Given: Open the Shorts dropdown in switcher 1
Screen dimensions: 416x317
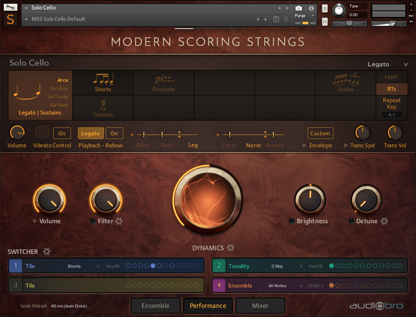Looking at the screenshot, I should click(98, 266).
